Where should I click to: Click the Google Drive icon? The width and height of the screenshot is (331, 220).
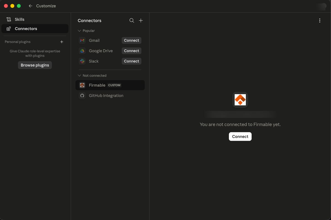click(82, 51)
